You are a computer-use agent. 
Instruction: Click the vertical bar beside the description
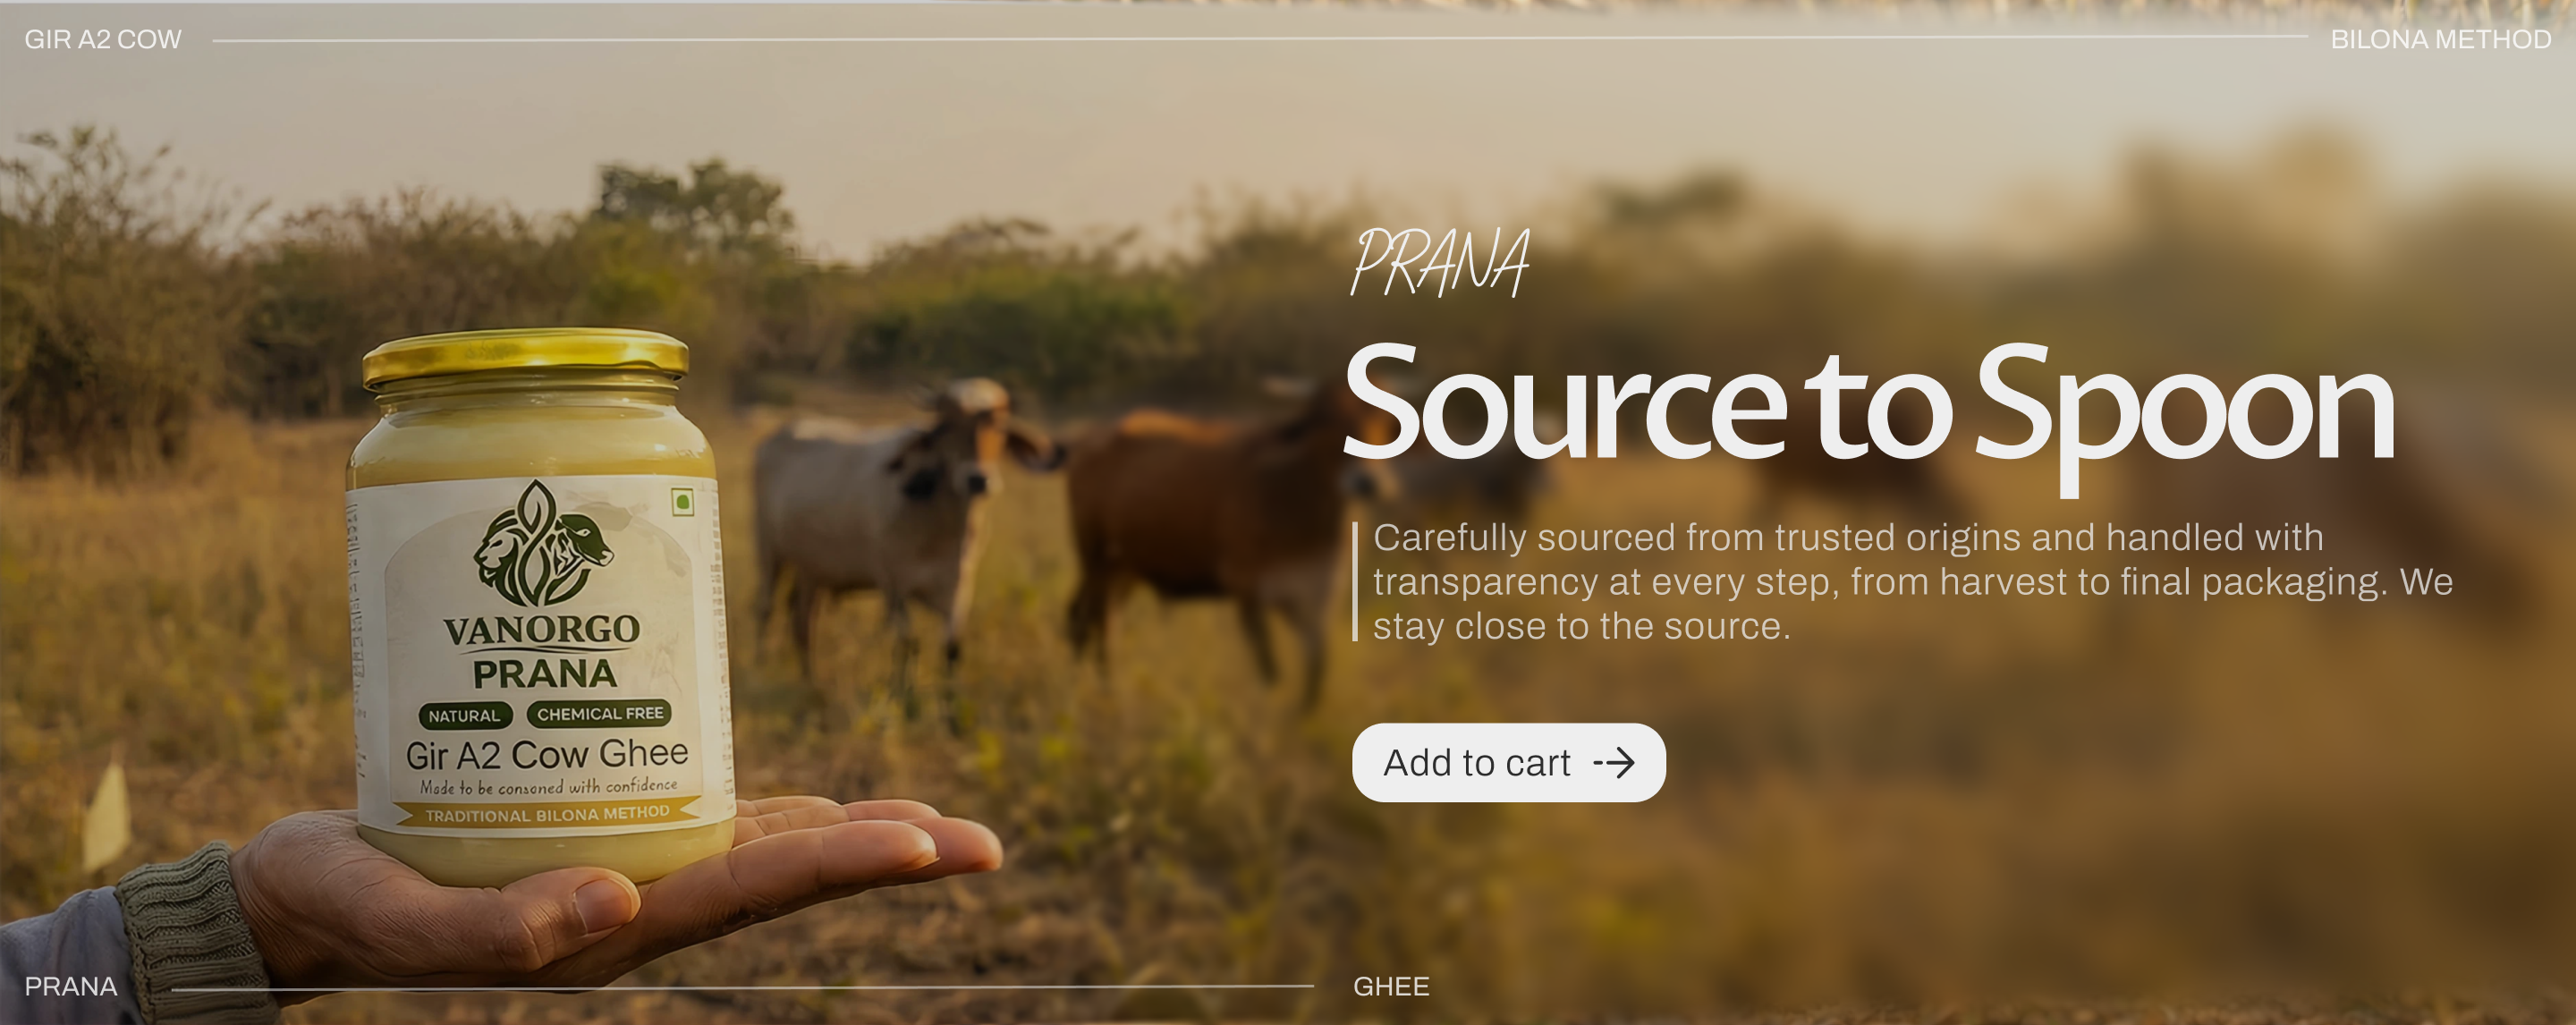point(1355,581)
